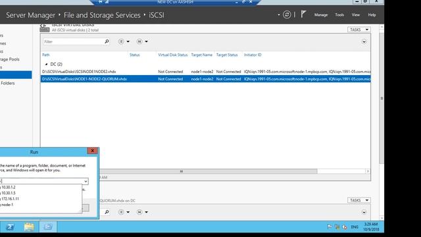Open File Explorer from the taskbar
This screenshot has height=237, width=421.
[x=29, y=227]
